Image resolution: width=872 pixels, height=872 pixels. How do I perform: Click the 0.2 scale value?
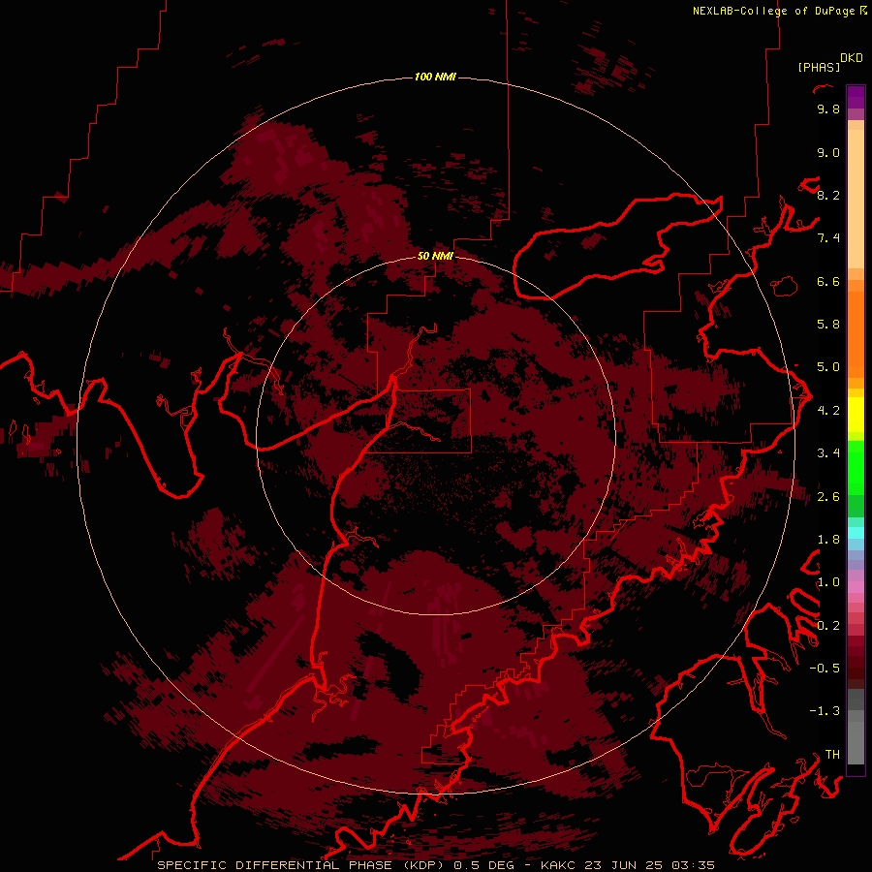click(828, 626)
